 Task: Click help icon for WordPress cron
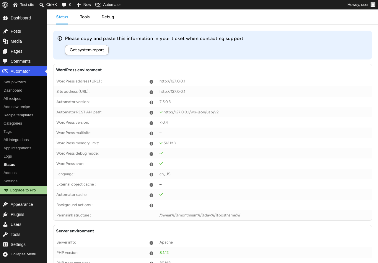pyautogui.click(x=151, y=164)
